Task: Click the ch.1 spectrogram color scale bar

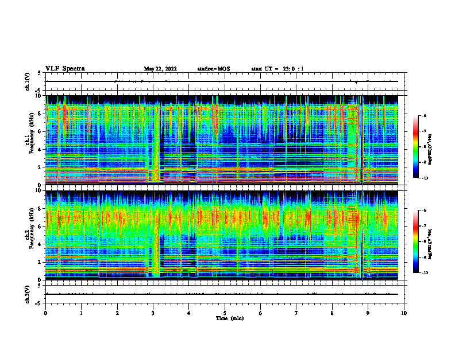Action: (416, 147)
